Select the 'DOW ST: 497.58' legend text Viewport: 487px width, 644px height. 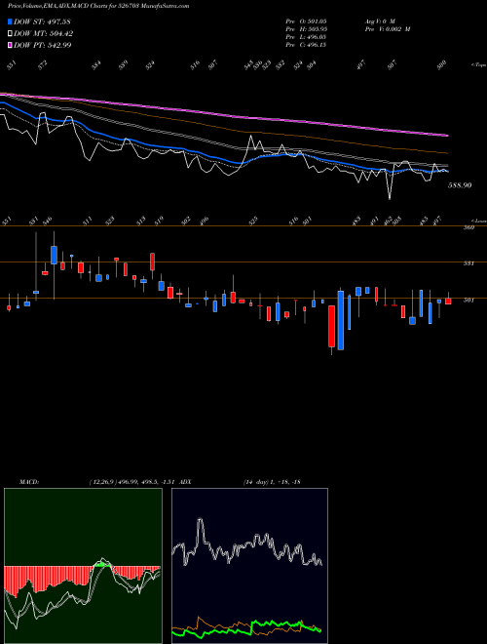point(42,21)
